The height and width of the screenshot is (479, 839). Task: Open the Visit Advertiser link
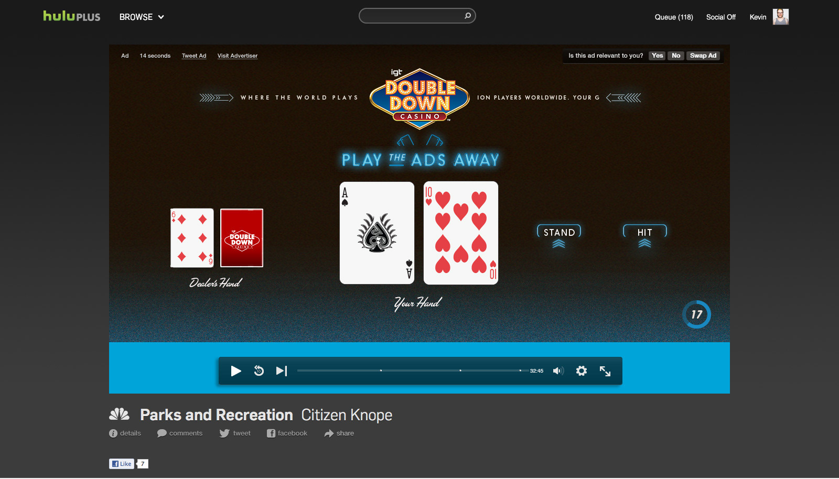(238, 56)
